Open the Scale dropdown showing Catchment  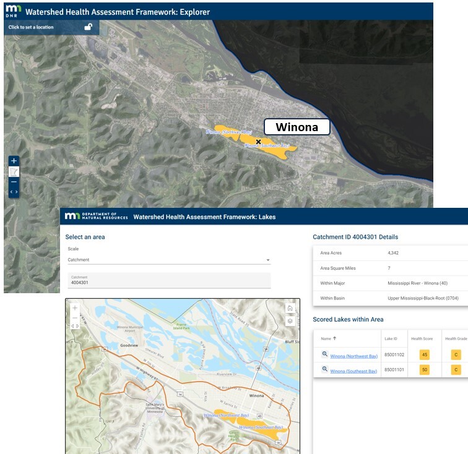[168, 260]
